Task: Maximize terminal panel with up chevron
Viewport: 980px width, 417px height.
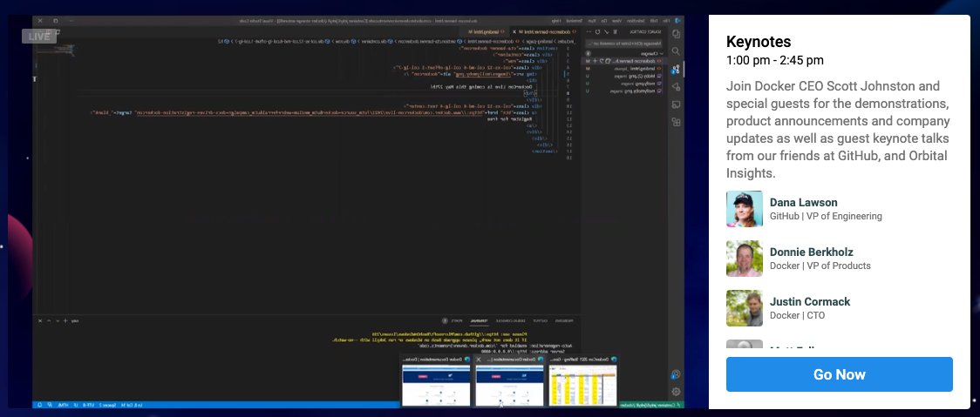Action: click(x=49, y=321)
